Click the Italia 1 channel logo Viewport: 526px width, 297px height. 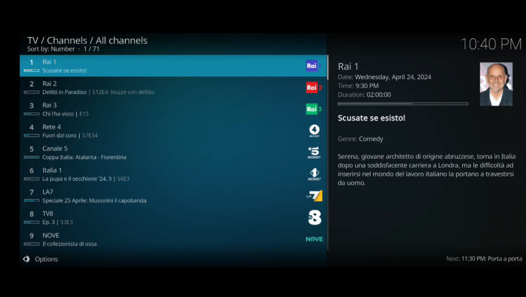pyautogui.click(x=314, y=174)
